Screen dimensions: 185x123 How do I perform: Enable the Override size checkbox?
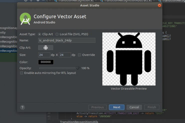[80, 55]
